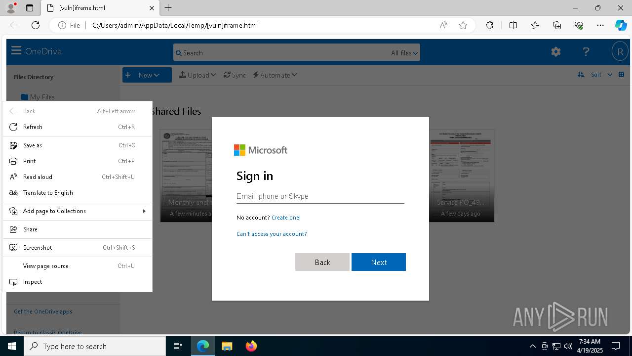Open the Windows Start menu
The height and width of the screenshot is (356, 632).
(x=12, y=346)
